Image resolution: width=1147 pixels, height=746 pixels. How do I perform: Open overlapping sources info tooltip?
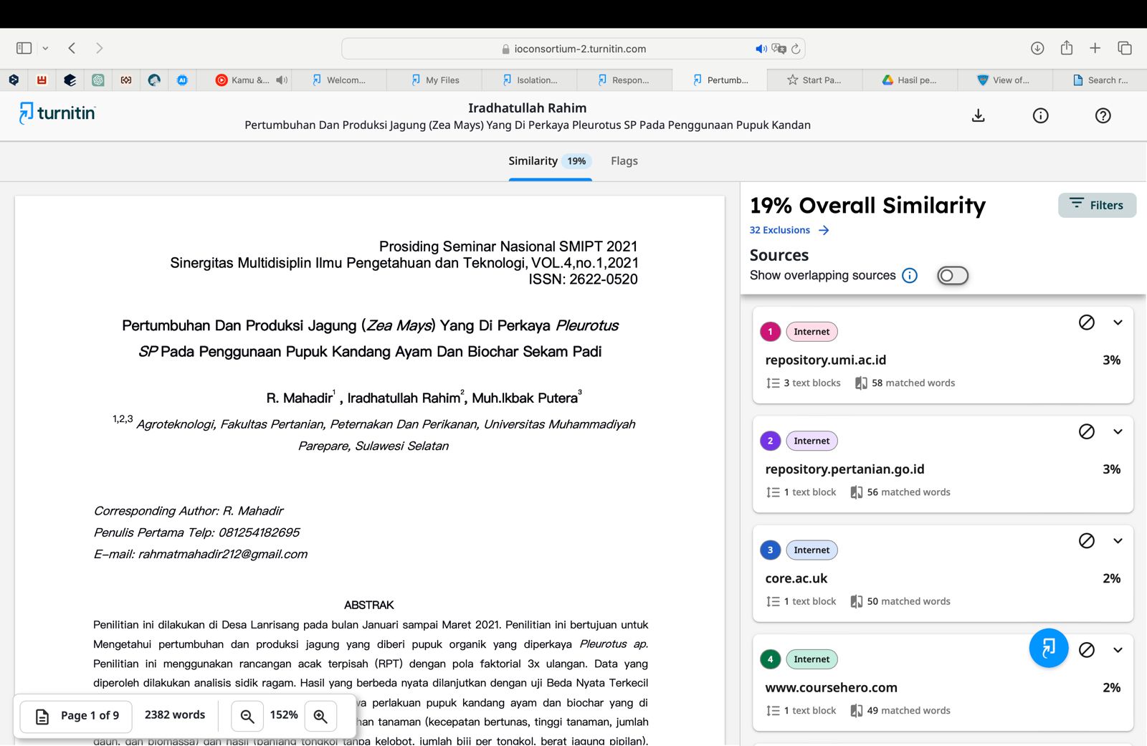click(910, 275)
